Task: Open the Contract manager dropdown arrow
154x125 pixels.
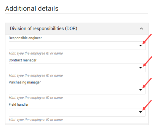Action: 141,68
